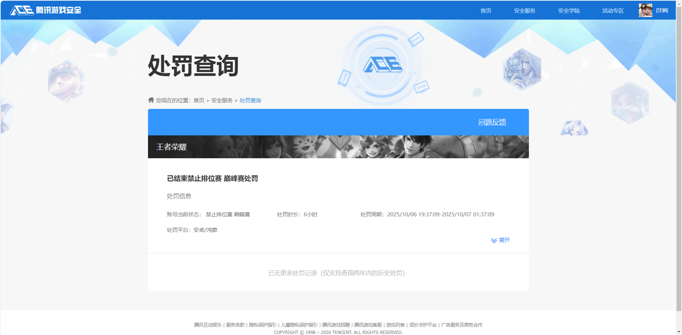Screen dimensions: 682x335
Task: Open the 首页 navigation item
Action: [x=486, y=11]
